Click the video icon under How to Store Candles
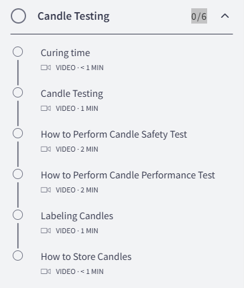The image size is (244, 288). (46, 271)
